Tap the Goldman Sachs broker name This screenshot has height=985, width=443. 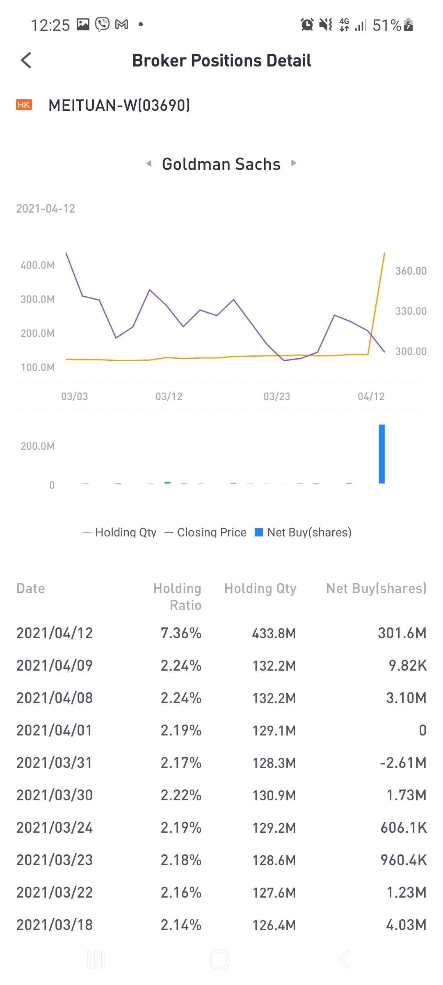click(221, 164)
